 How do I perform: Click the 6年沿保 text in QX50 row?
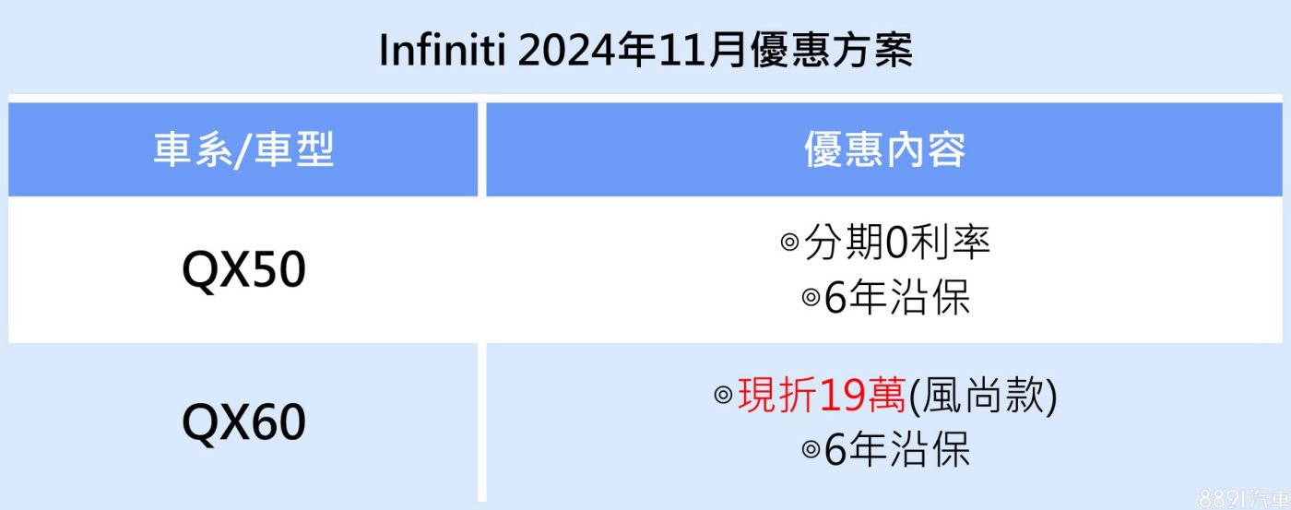click(897, 298)
